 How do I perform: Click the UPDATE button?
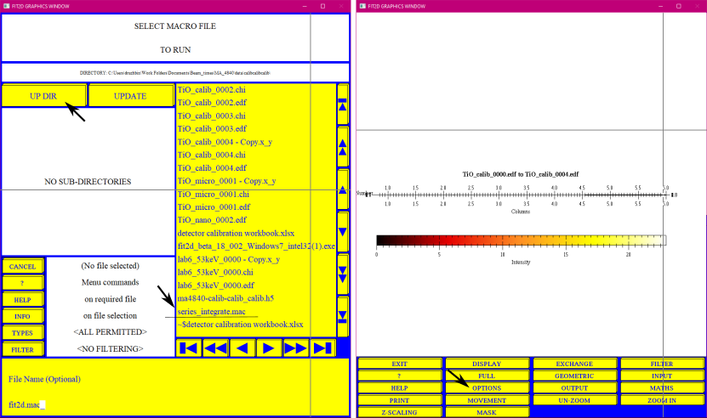(131, 95)
